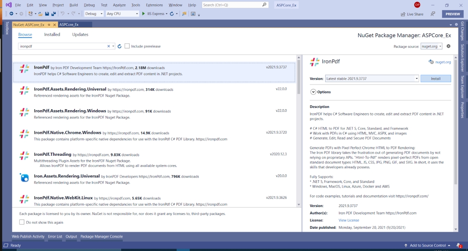Click the notifications bell in status bar
This screenshot has width=468, height=251.
(x=459, y=246)
